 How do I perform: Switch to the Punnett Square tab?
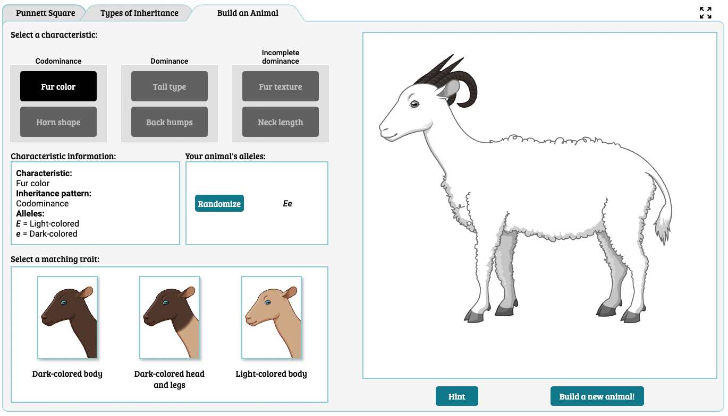45,13
